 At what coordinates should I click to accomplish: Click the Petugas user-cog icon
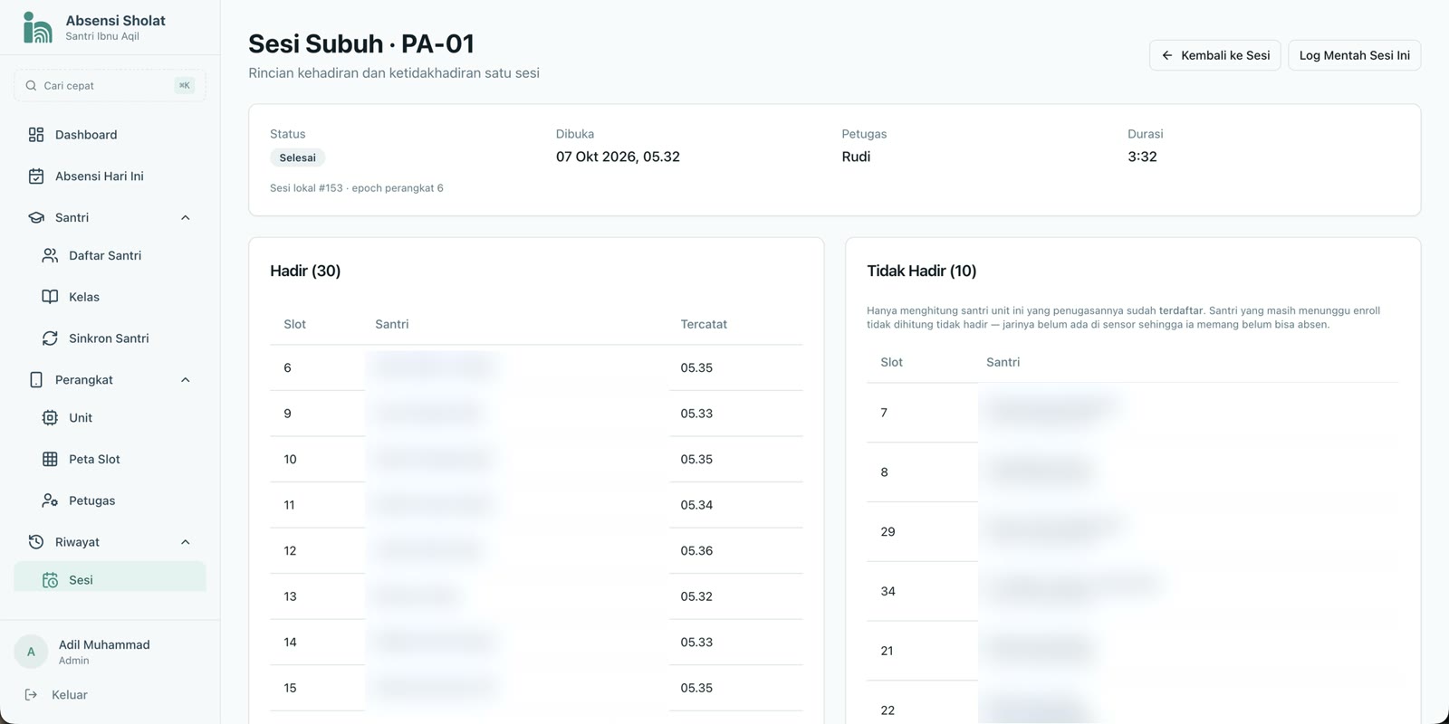[x=50, y=500]
